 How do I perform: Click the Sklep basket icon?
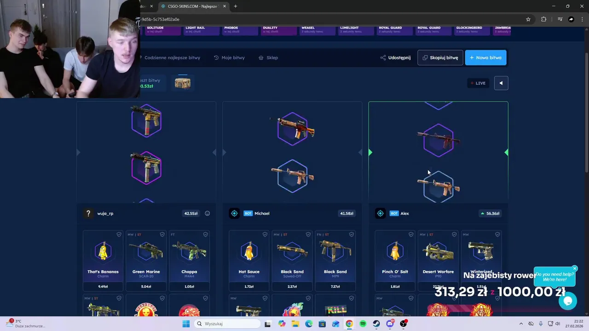[261, 57]
